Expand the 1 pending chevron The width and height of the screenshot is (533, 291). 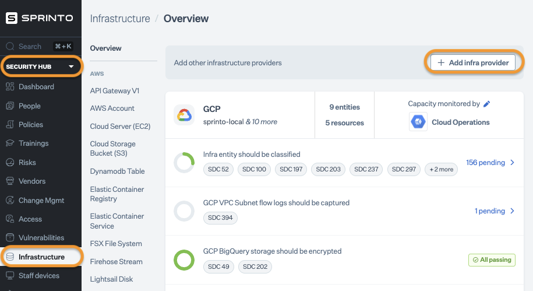[512, 211]
